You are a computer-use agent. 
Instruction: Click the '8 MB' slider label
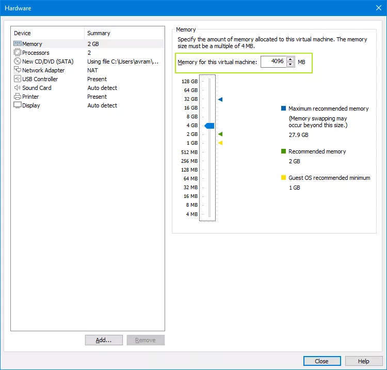pos(192,205)
